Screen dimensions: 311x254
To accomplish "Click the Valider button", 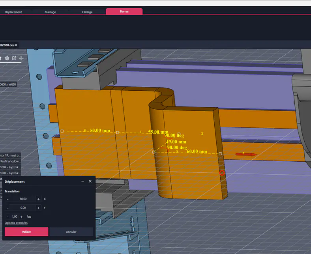I will (26, 232).
